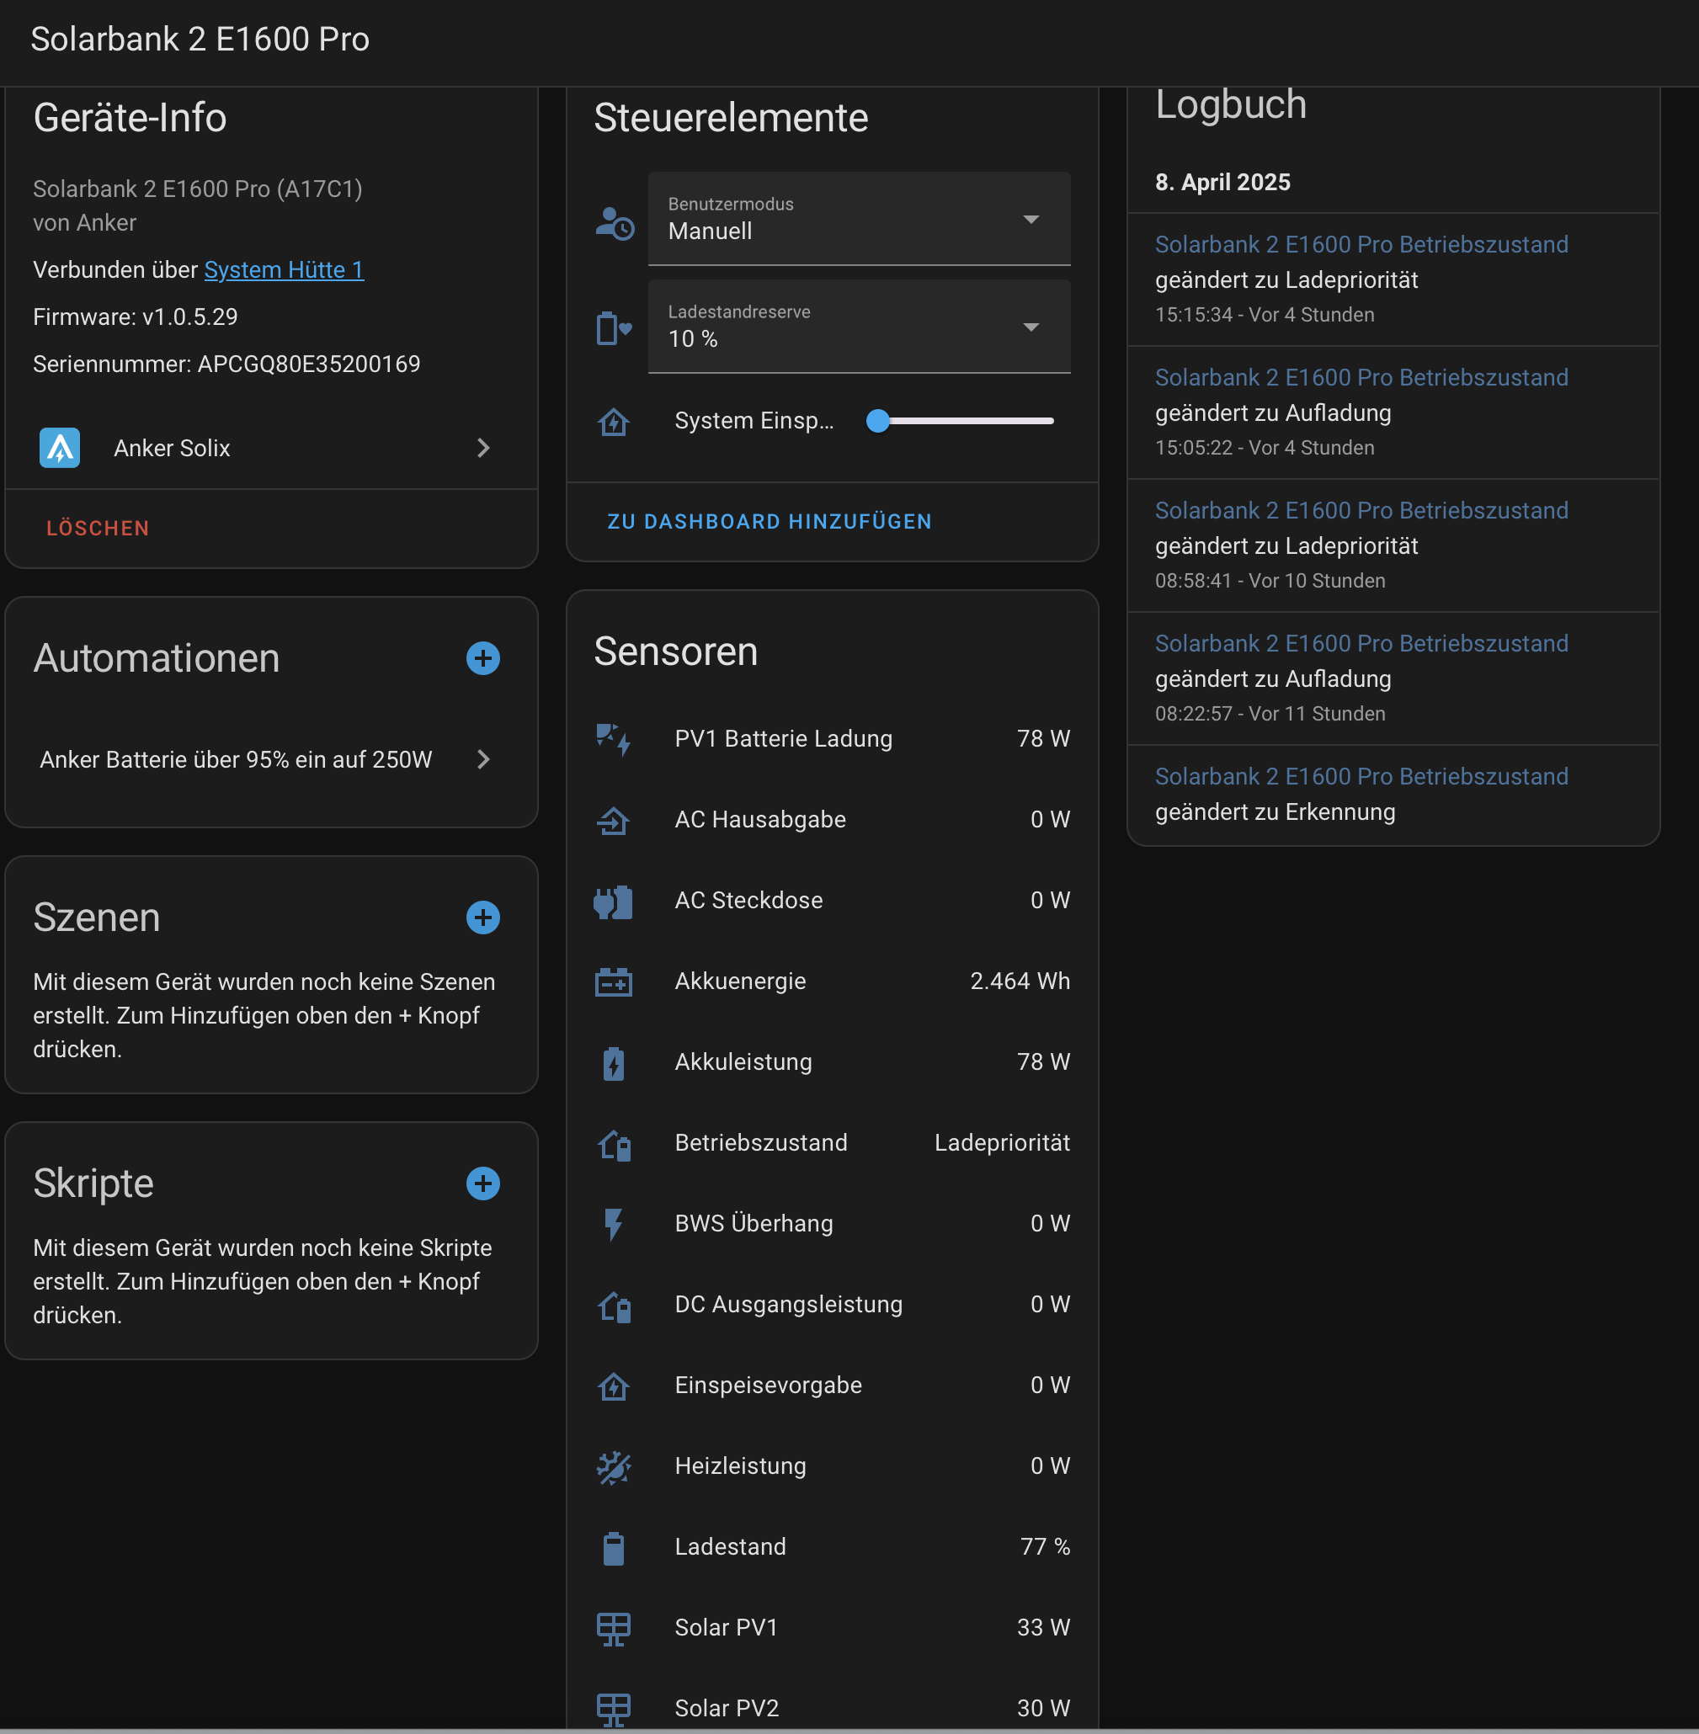Open the 15:15:34 Betriebszustand log entry link

(1361, 244)
